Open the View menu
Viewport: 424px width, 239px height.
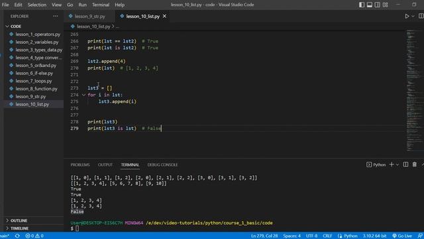(x=56, y=5)
